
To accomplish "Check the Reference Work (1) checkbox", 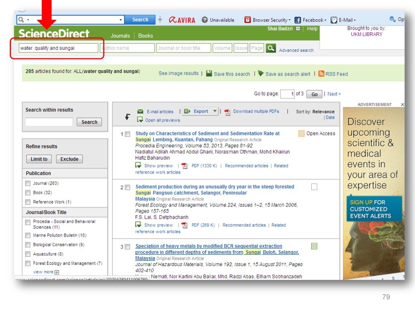I will 28,202.
